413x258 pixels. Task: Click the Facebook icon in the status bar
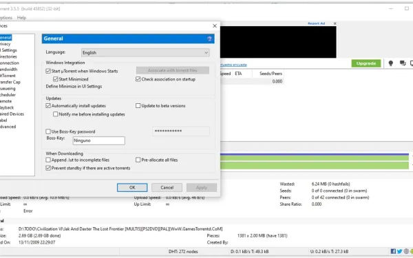click(x=393, y=251)
